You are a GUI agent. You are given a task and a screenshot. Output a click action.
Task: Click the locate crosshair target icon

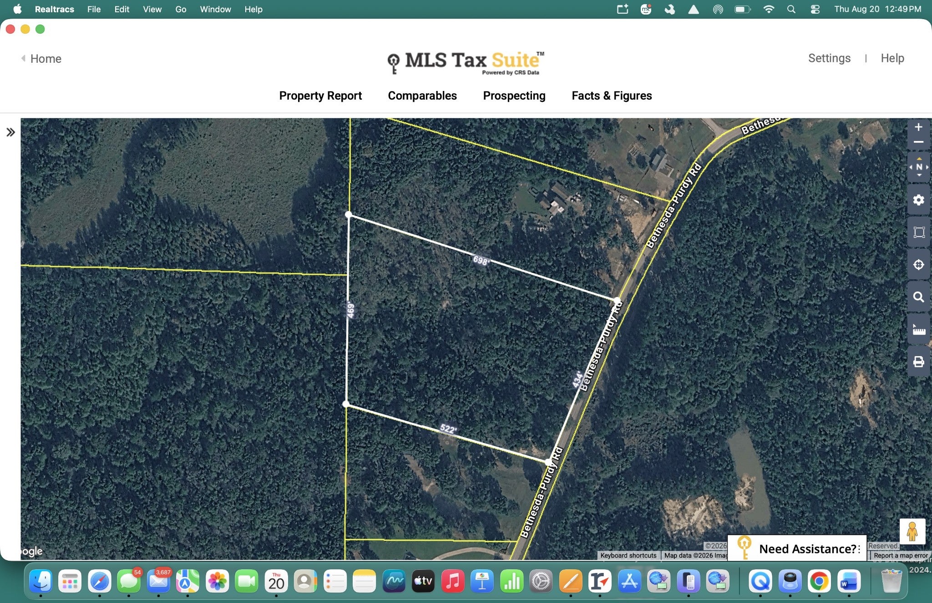pyautogui.click(x=919, y=265)
